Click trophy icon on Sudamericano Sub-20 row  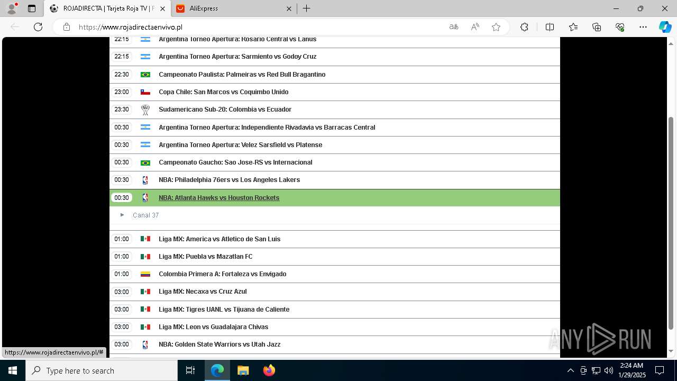(145, 110)
